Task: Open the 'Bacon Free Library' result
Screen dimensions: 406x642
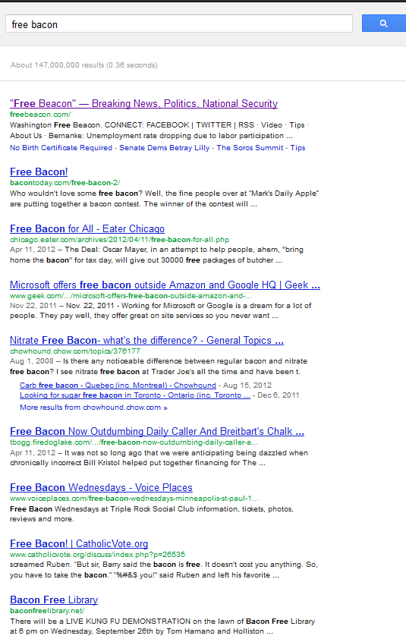Action: [x=54, y=600]
